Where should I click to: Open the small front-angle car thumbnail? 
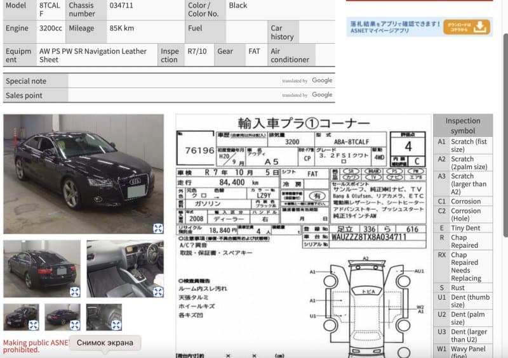tap(21, 317)
